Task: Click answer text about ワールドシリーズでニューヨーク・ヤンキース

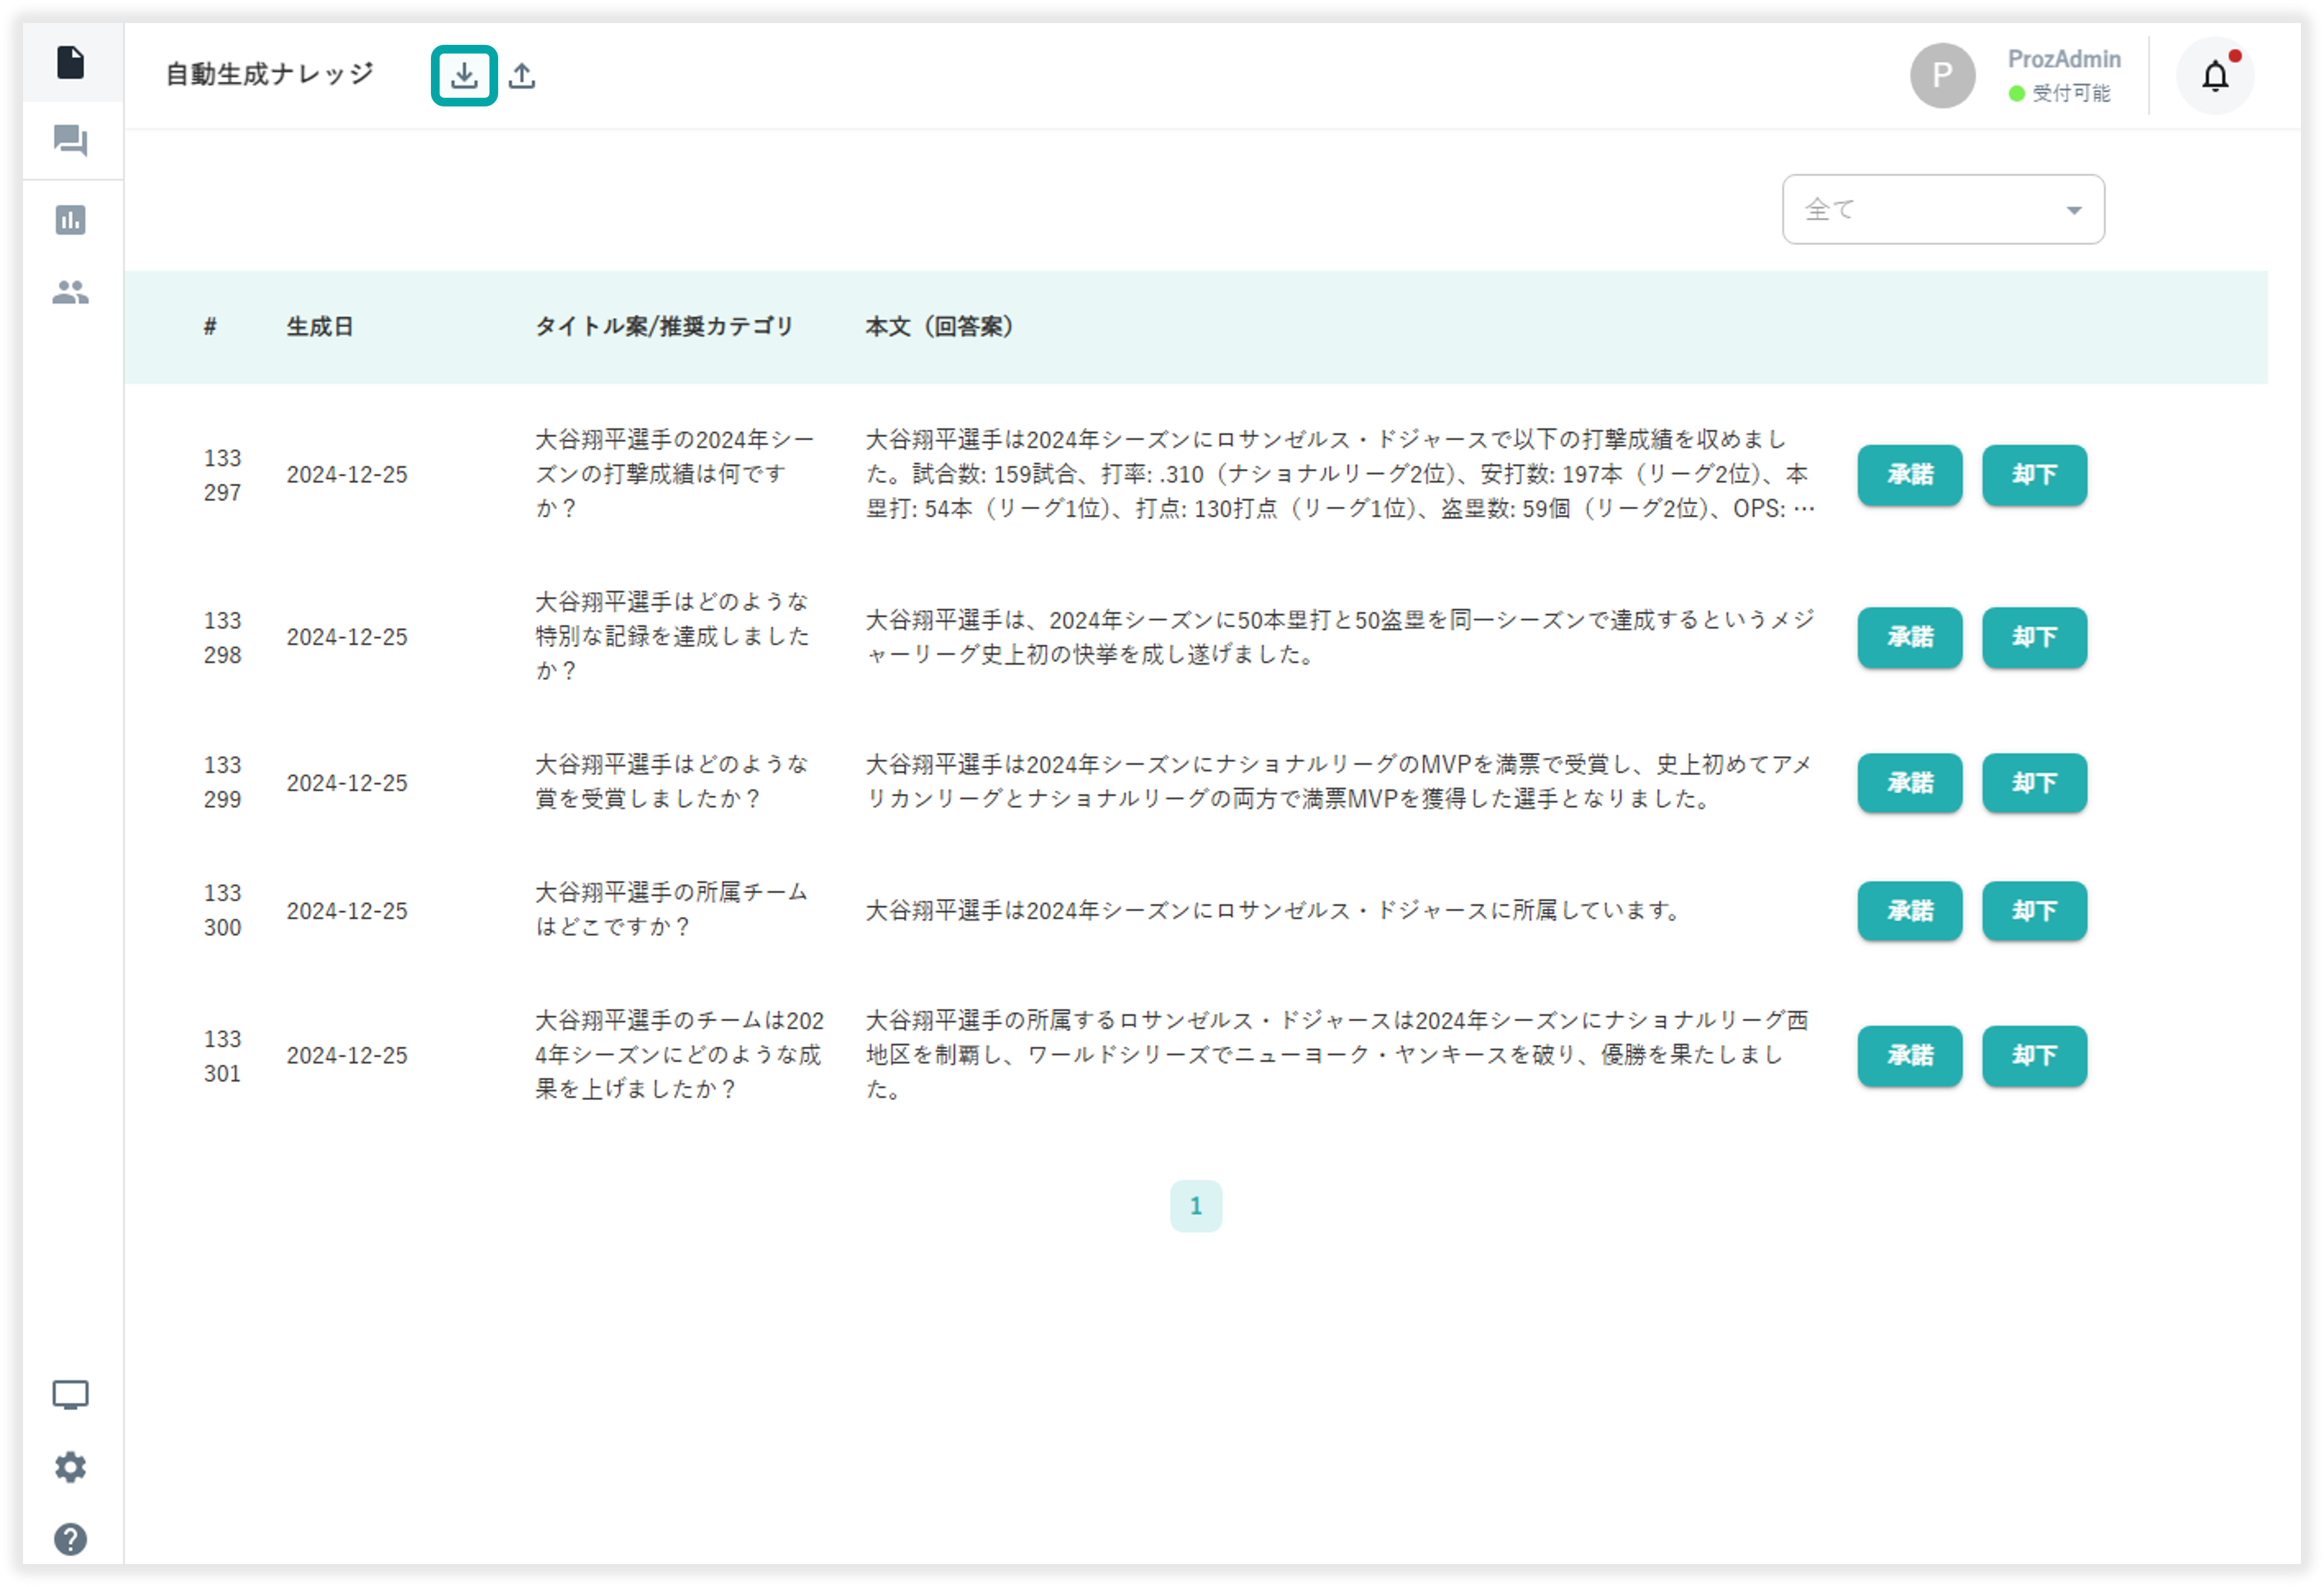Action: (x=1337, y=1055)
